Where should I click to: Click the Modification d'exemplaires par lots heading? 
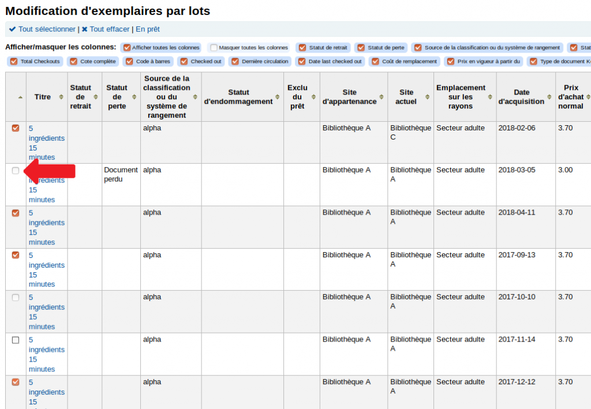(108, 11)
